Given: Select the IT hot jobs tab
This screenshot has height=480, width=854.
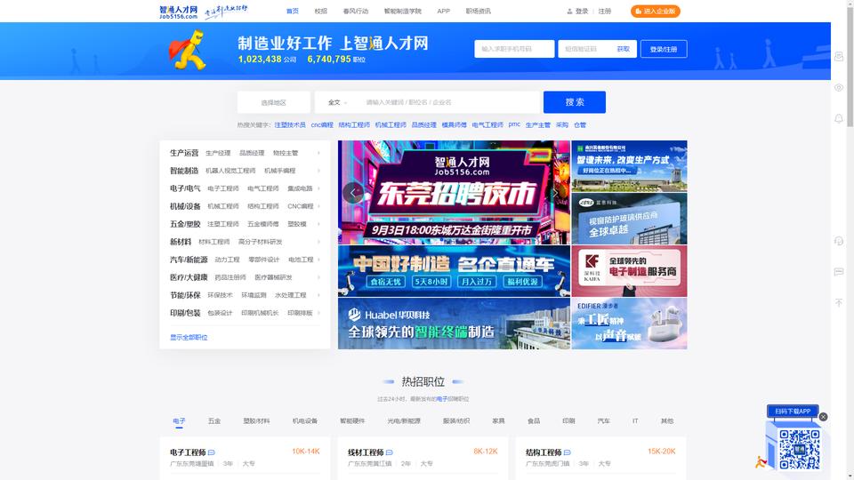Looking at the screenshot, I should 635,420.
